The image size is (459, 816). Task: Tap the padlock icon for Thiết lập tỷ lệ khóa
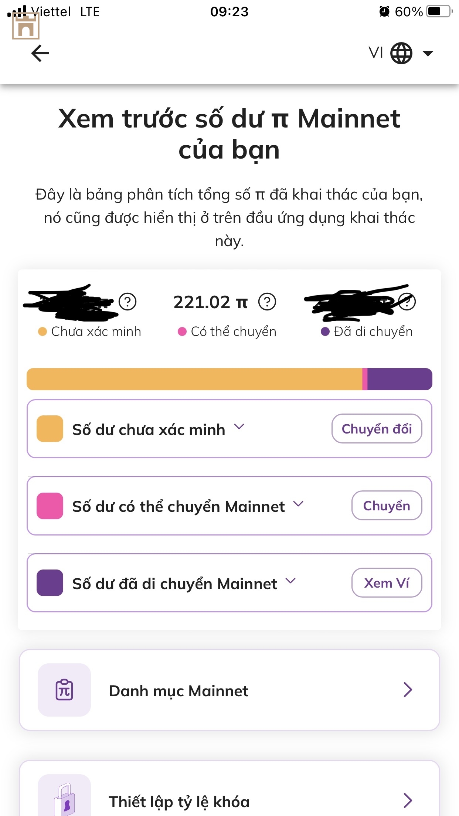64,800
